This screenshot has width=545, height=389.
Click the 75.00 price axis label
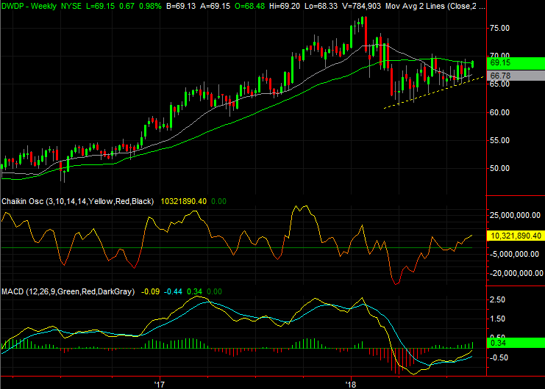pyautogui.click(x=502, y=28)
